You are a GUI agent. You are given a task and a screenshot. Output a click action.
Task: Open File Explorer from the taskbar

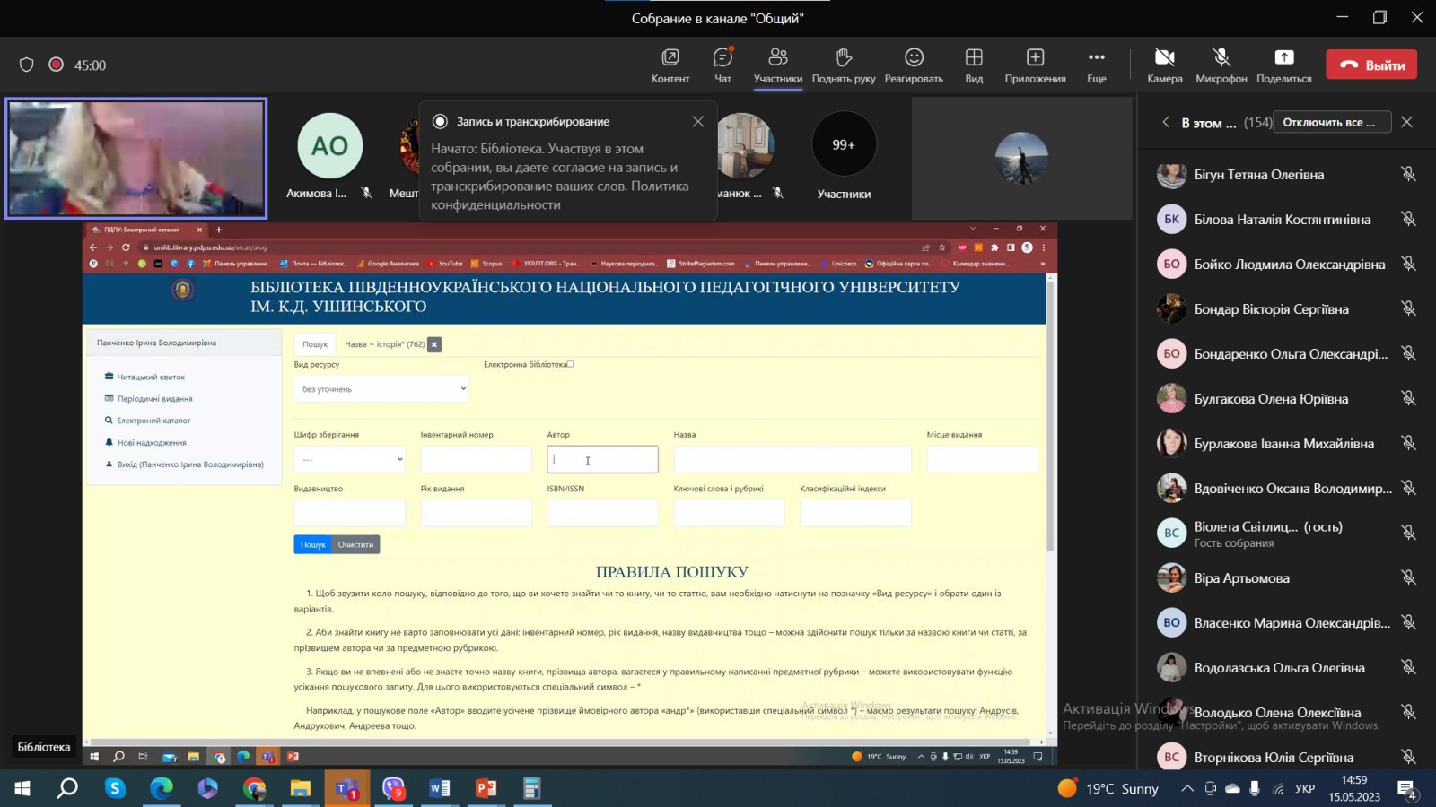(300, 788)
